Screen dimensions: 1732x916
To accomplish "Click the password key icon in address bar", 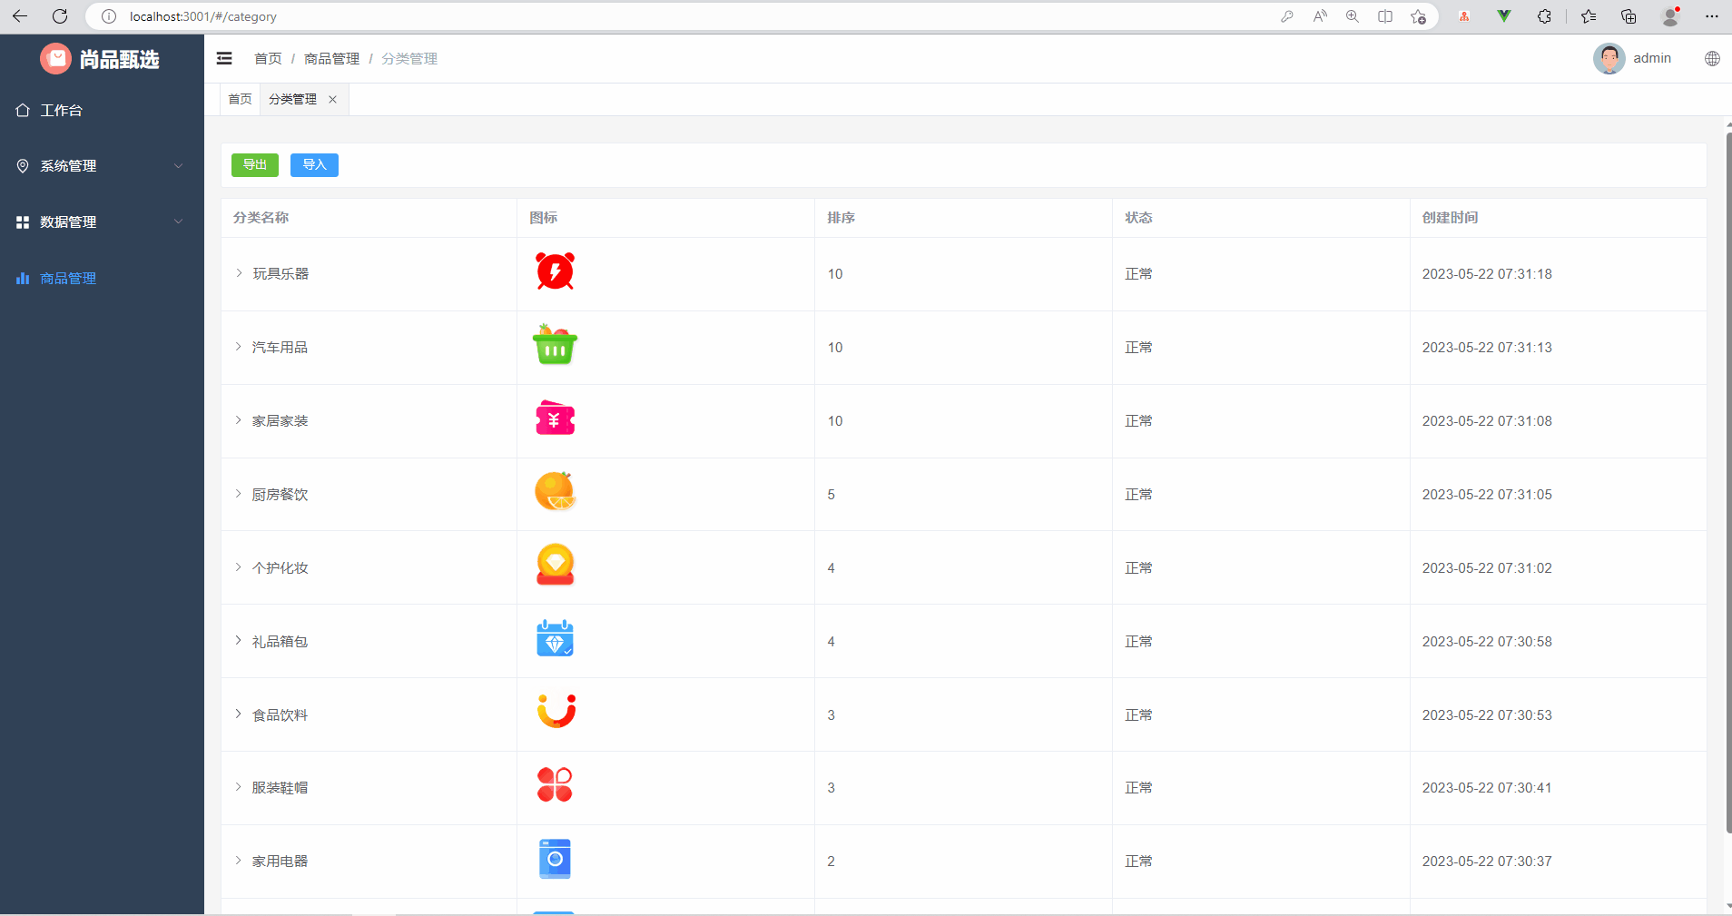I will (x=1287, y=16).
